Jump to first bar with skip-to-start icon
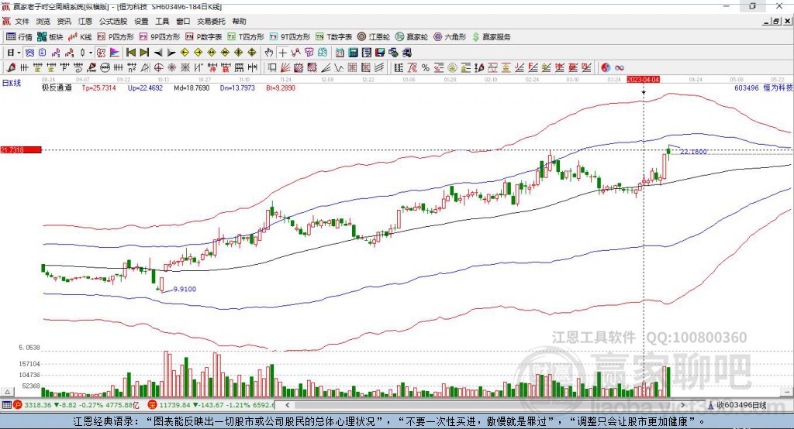Screen dimensions: 794x429 point(131,53)
